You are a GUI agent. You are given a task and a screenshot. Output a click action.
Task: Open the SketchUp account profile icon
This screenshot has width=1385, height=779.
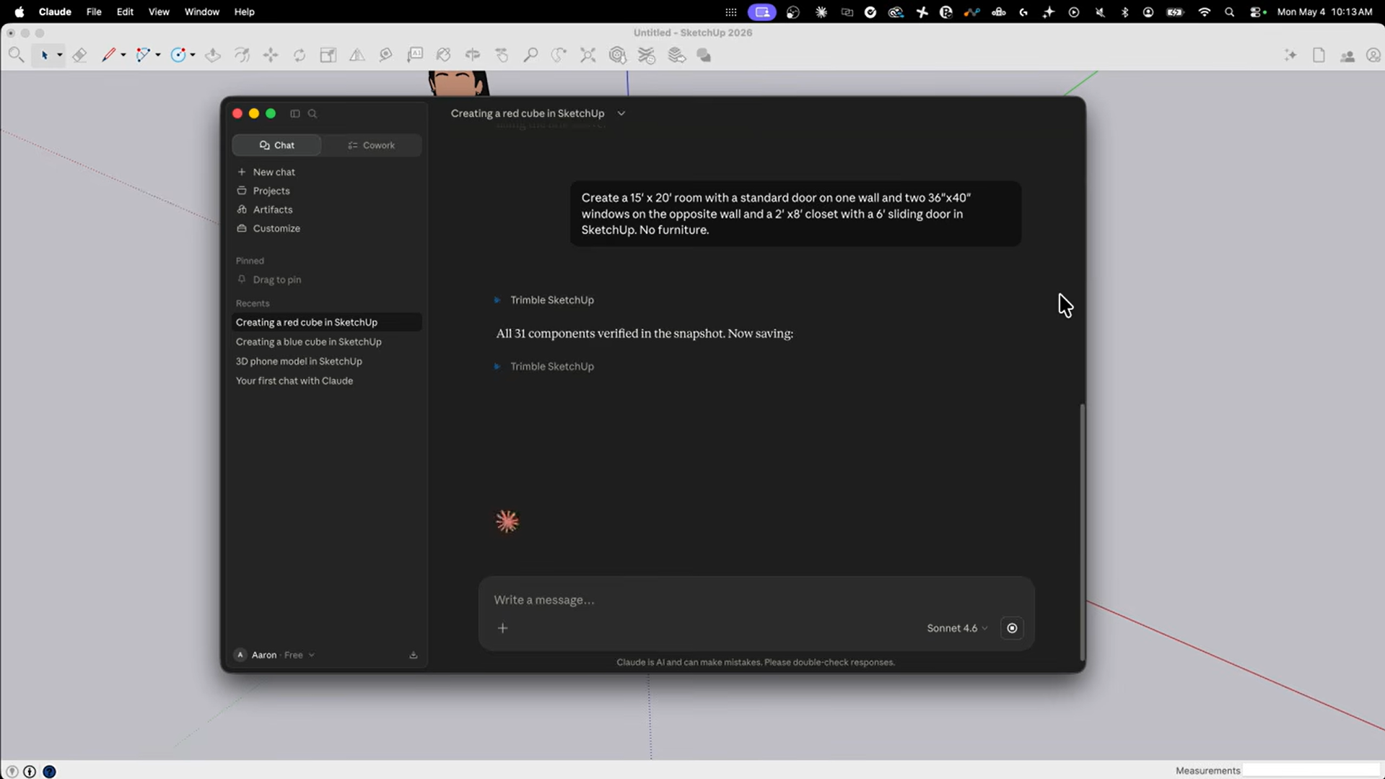coord(1373,56)
